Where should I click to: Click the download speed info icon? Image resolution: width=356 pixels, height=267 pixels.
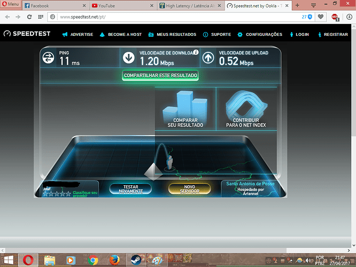(196, 53)
